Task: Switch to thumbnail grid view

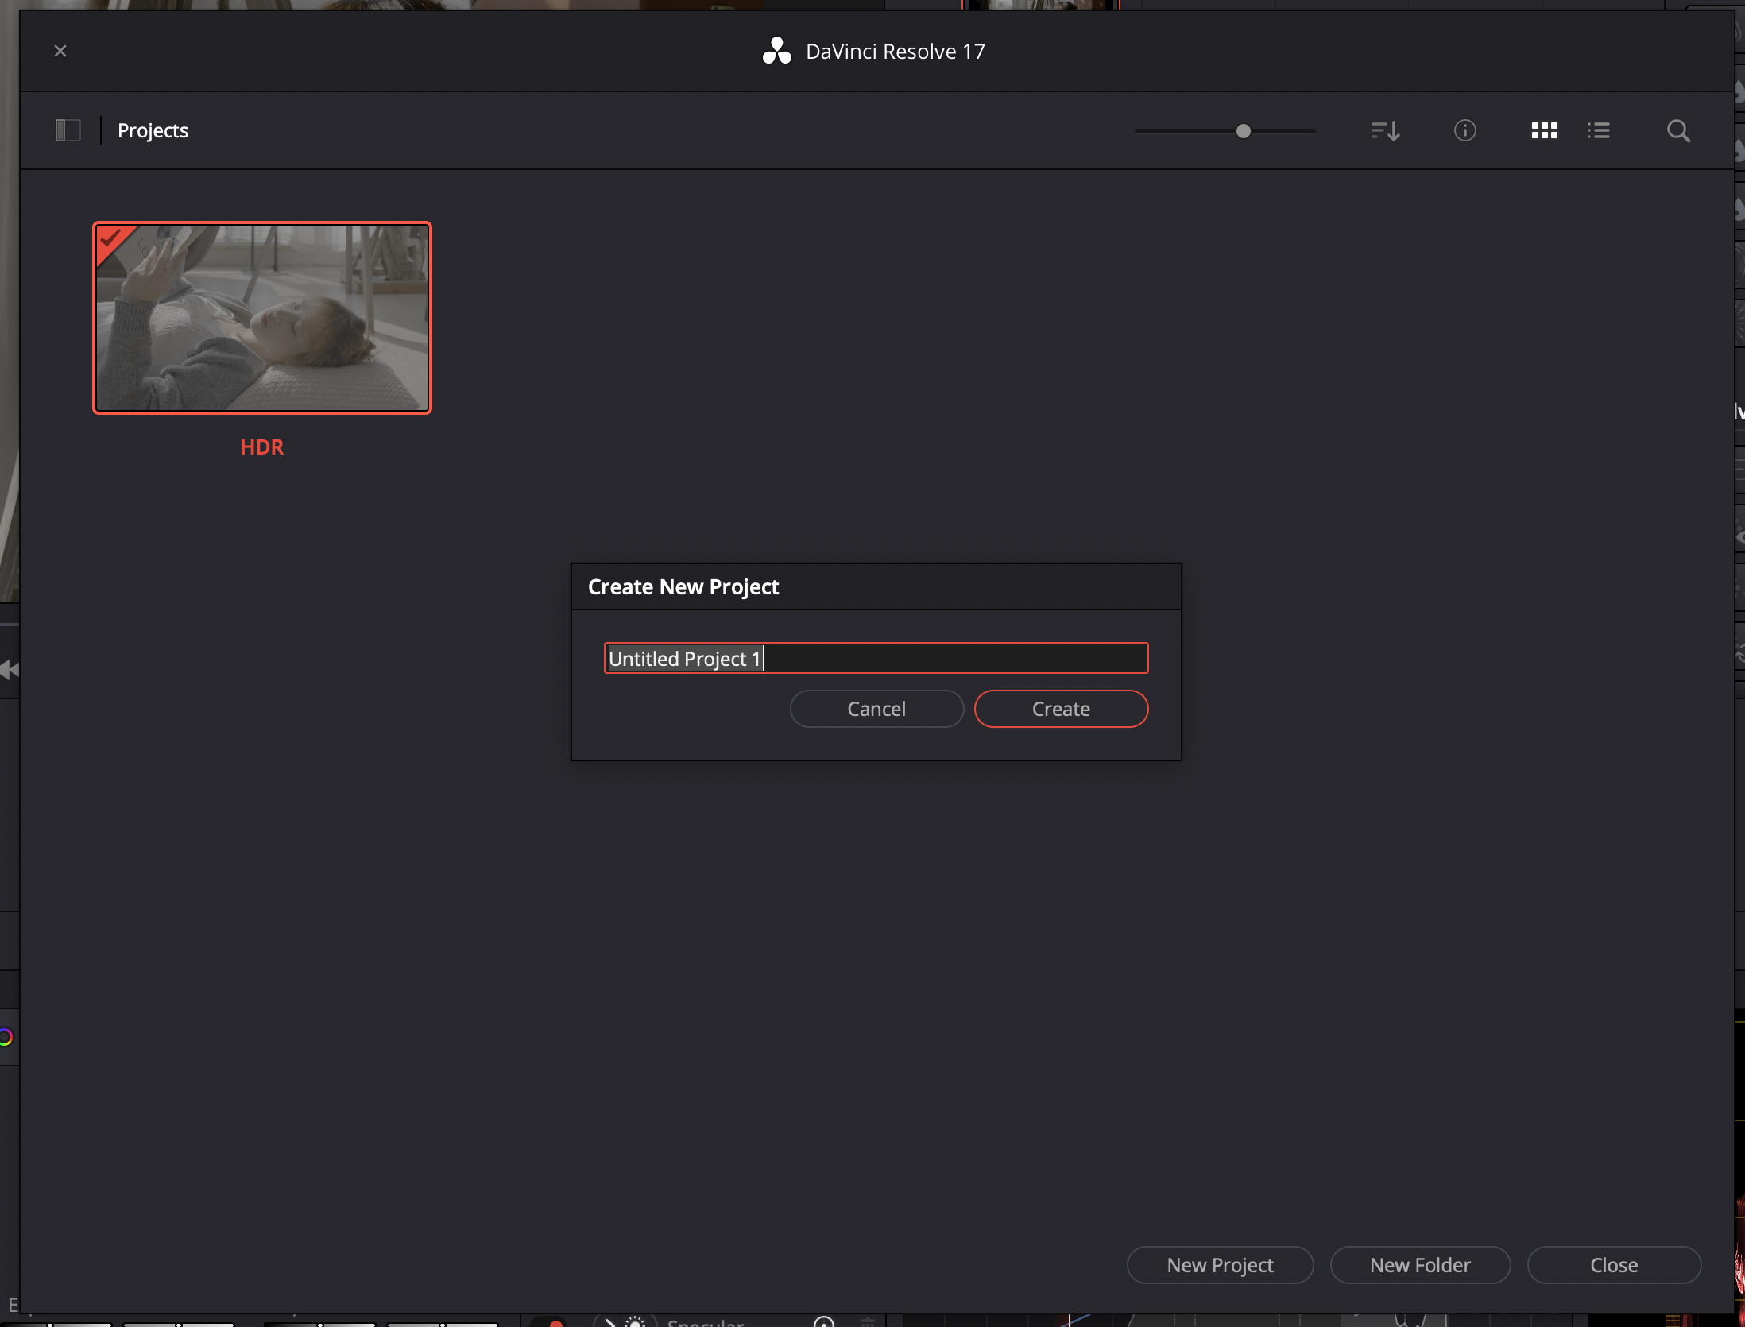Action: point(1544,130)
